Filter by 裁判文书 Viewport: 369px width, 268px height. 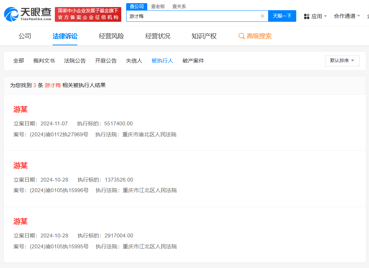44,61
